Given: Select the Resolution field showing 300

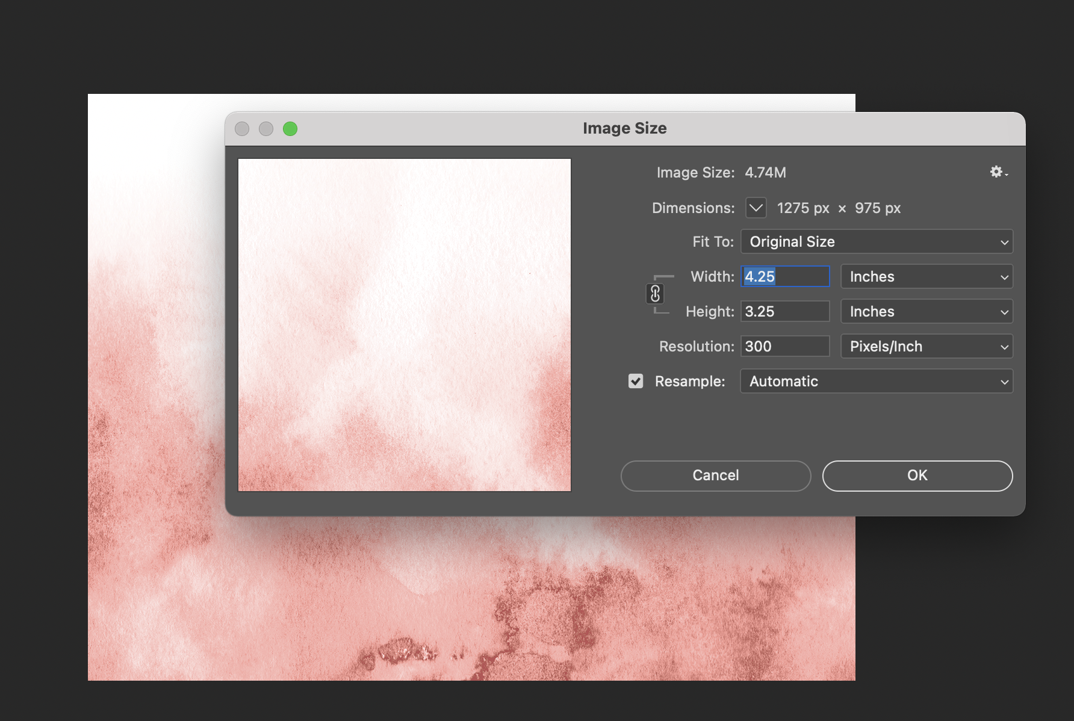Looking at the screenshot, I should coord(784,346).
